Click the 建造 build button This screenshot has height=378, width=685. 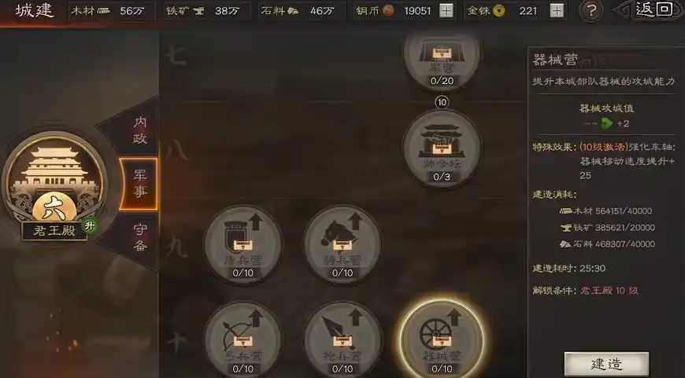(x=606, y=364)
